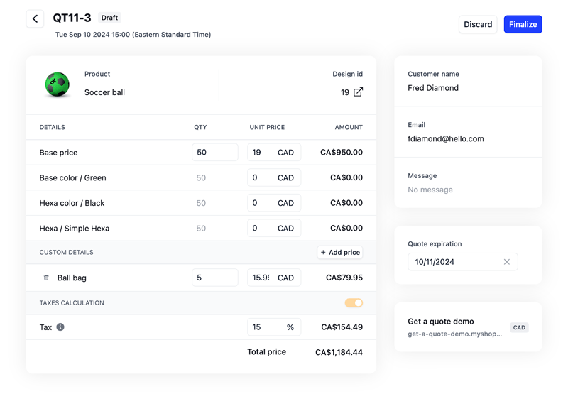The image size is (568, 394).
Task: Clear the quote expiration date
Action: [x=506, y=262]
